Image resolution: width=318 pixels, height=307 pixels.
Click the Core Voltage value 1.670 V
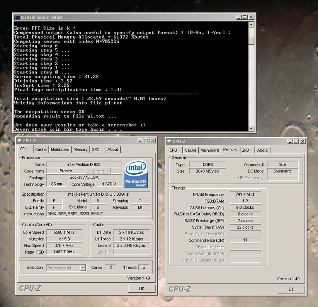tap(109, 184)
